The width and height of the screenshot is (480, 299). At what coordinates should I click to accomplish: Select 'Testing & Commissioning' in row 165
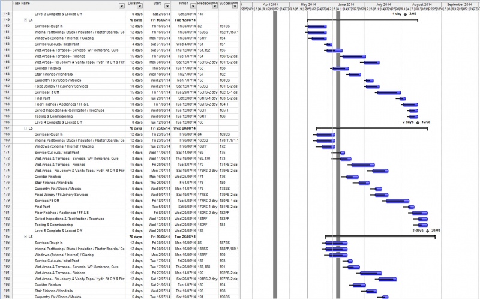coord(53,116)
